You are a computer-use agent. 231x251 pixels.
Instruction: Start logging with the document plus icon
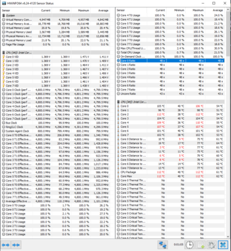pos(200,245)
